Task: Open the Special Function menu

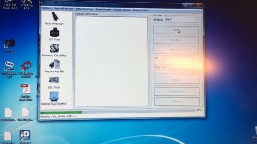Action: coord(63,8)
